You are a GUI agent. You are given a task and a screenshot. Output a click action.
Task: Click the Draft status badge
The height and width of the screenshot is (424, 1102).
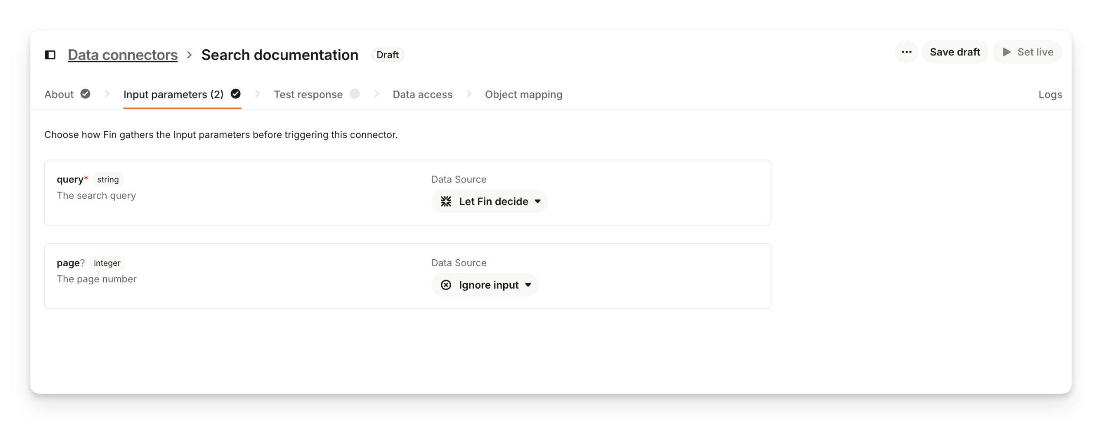click(387, 55)
